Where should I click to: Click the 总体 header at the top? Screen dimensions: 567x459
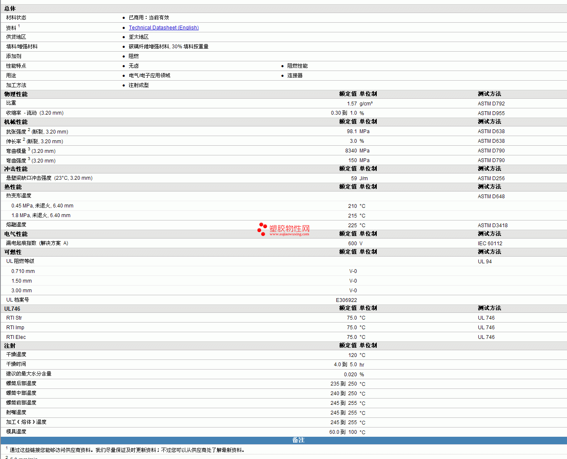tap(10, 9)
